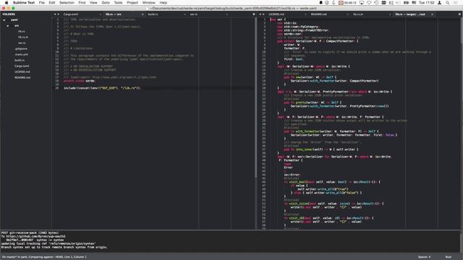Click previous tab arrow in right pane

click(x=260, y=14)
